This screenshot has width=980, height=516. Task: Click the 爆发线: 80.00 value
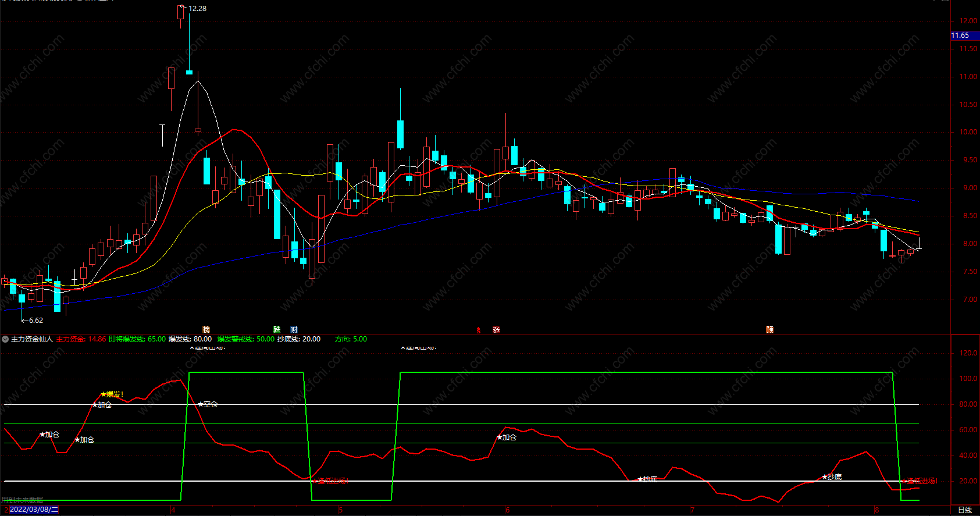190,339
